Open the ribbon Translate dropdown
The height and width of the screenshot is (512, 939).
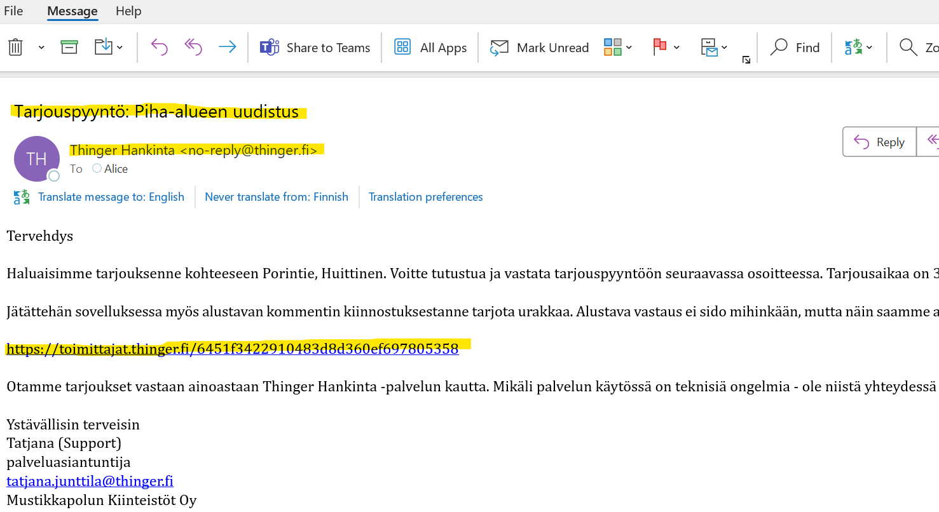click(858, 47)
